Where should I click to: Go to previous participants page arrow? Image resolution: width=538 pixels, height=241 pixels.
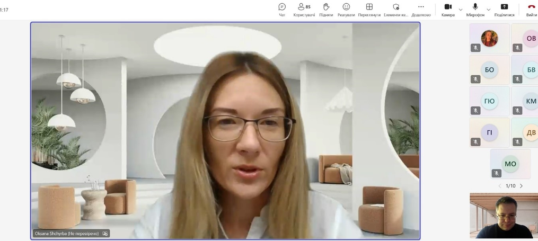pyautogui.click(x=499, y=186)
